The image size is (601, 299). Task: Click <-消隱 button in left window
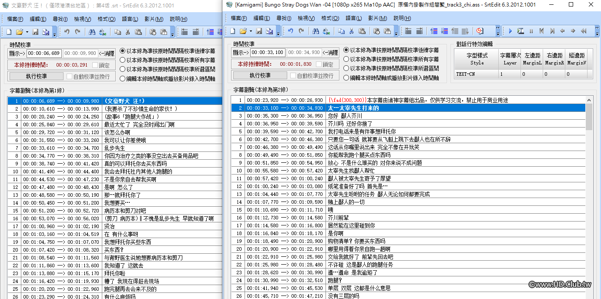tap(107, 54)
